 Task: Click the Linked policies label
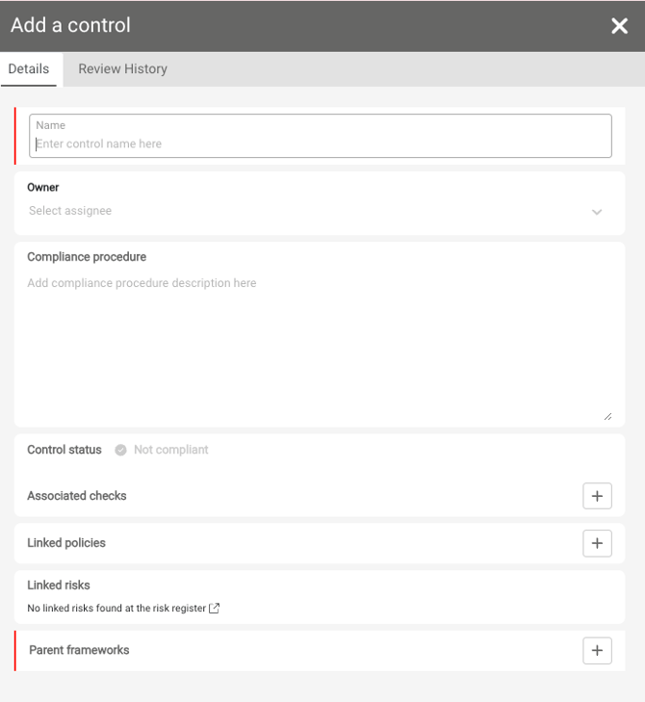click(66, 543)
